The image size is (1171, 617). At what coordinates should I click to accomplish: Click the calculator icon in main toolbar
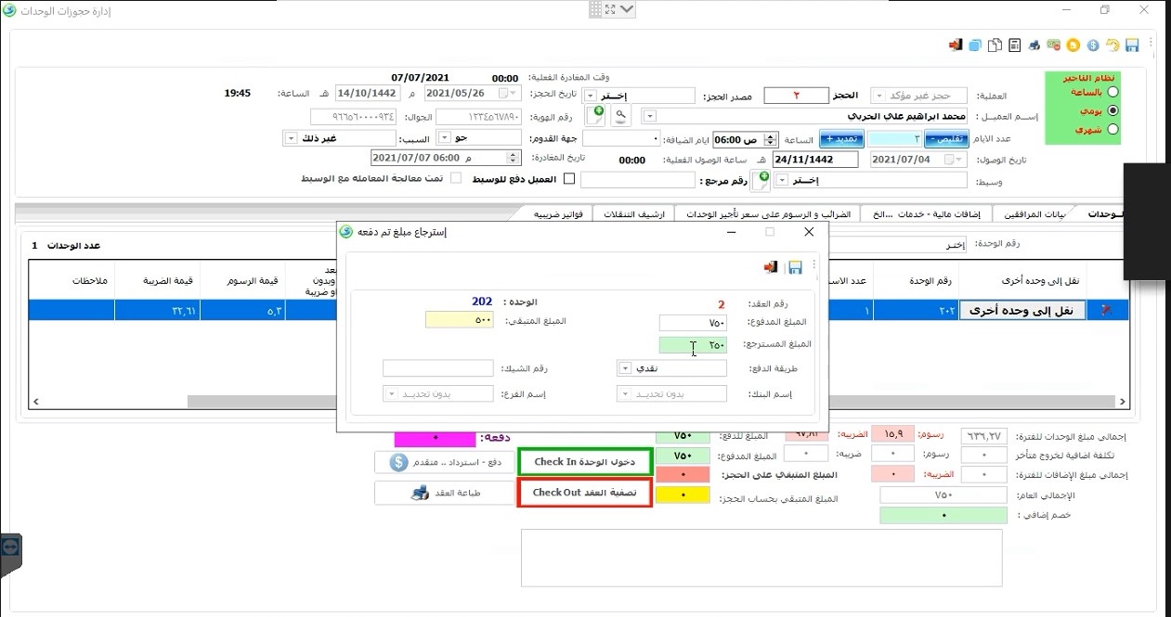1014,45
